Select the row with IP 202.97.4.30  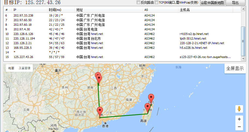pos(122,29)
